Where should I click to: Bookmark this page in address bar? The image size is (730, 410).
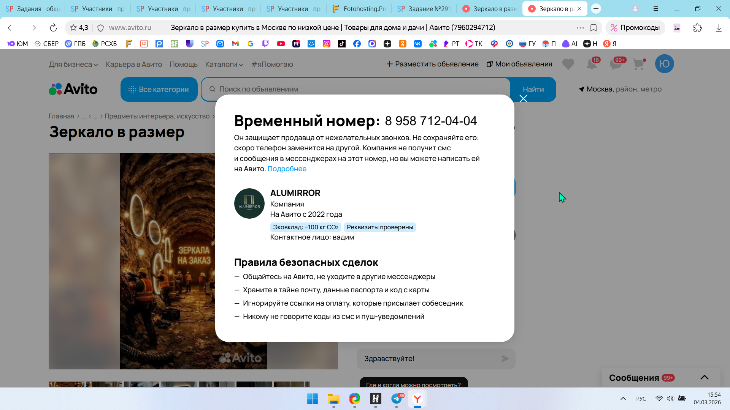click(593, 28)
